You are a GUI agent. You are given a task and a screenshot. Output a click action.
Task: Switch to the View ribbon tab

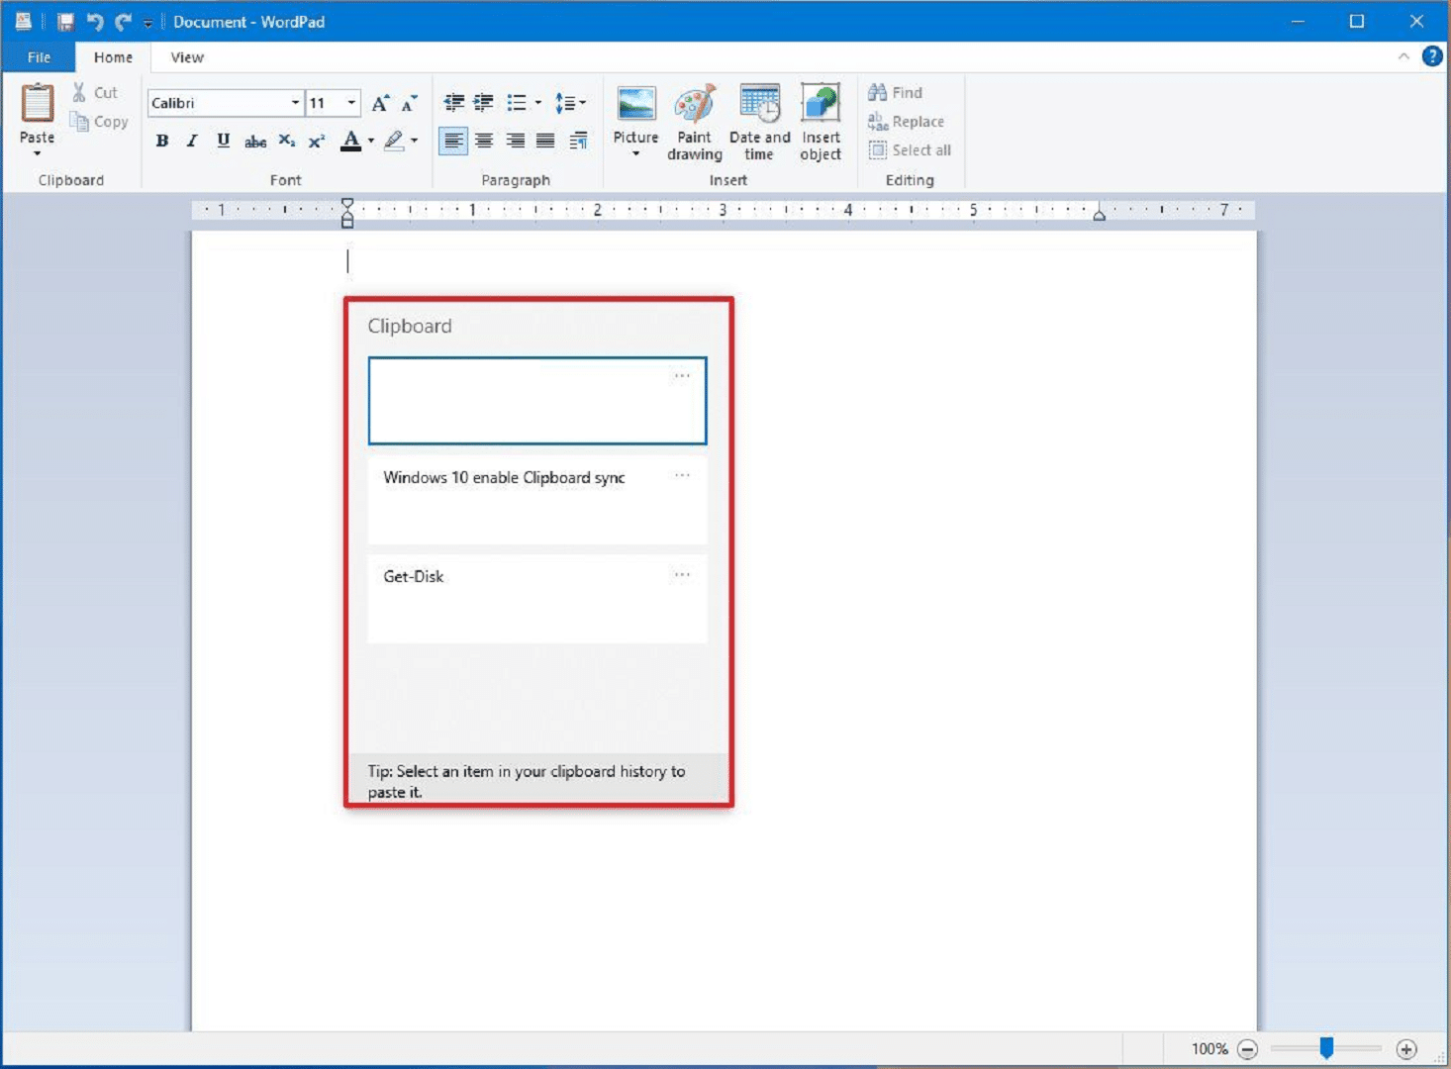tap(187, 57)
